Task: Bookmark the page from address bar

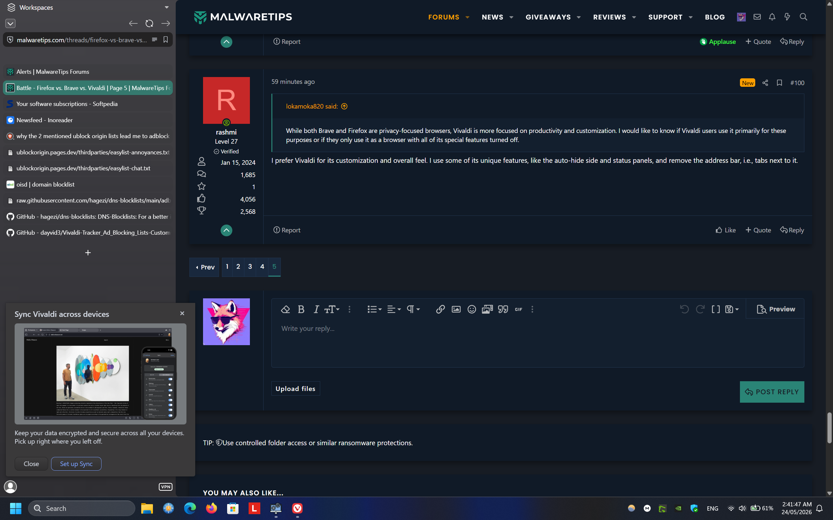Action: tap(166, 40)
